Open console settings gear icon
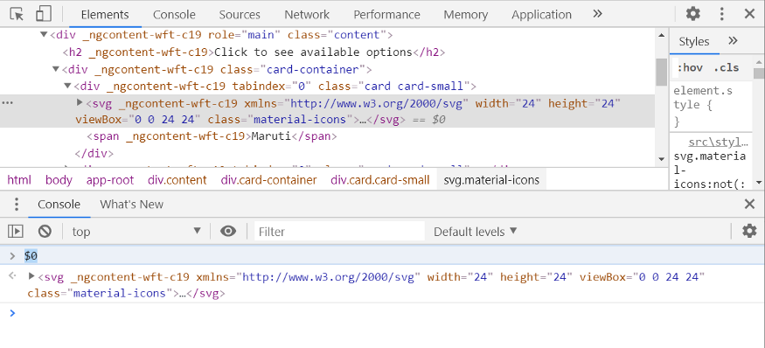Screen dimensions: 765x348 coord(749,231)
